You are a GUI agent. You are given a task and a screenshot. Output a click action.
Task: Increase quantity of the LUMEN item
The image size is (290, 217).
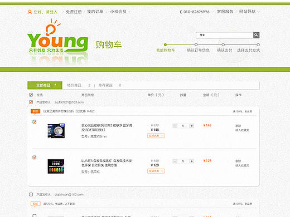click(192, 161)
